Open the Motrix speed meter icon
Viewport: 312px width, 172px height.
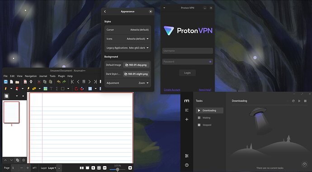pos(304,164)
